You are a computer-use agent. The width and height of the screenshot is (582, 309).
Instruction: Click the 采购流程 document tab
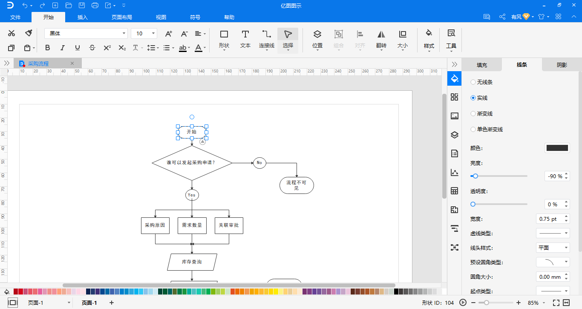[38, 64]
